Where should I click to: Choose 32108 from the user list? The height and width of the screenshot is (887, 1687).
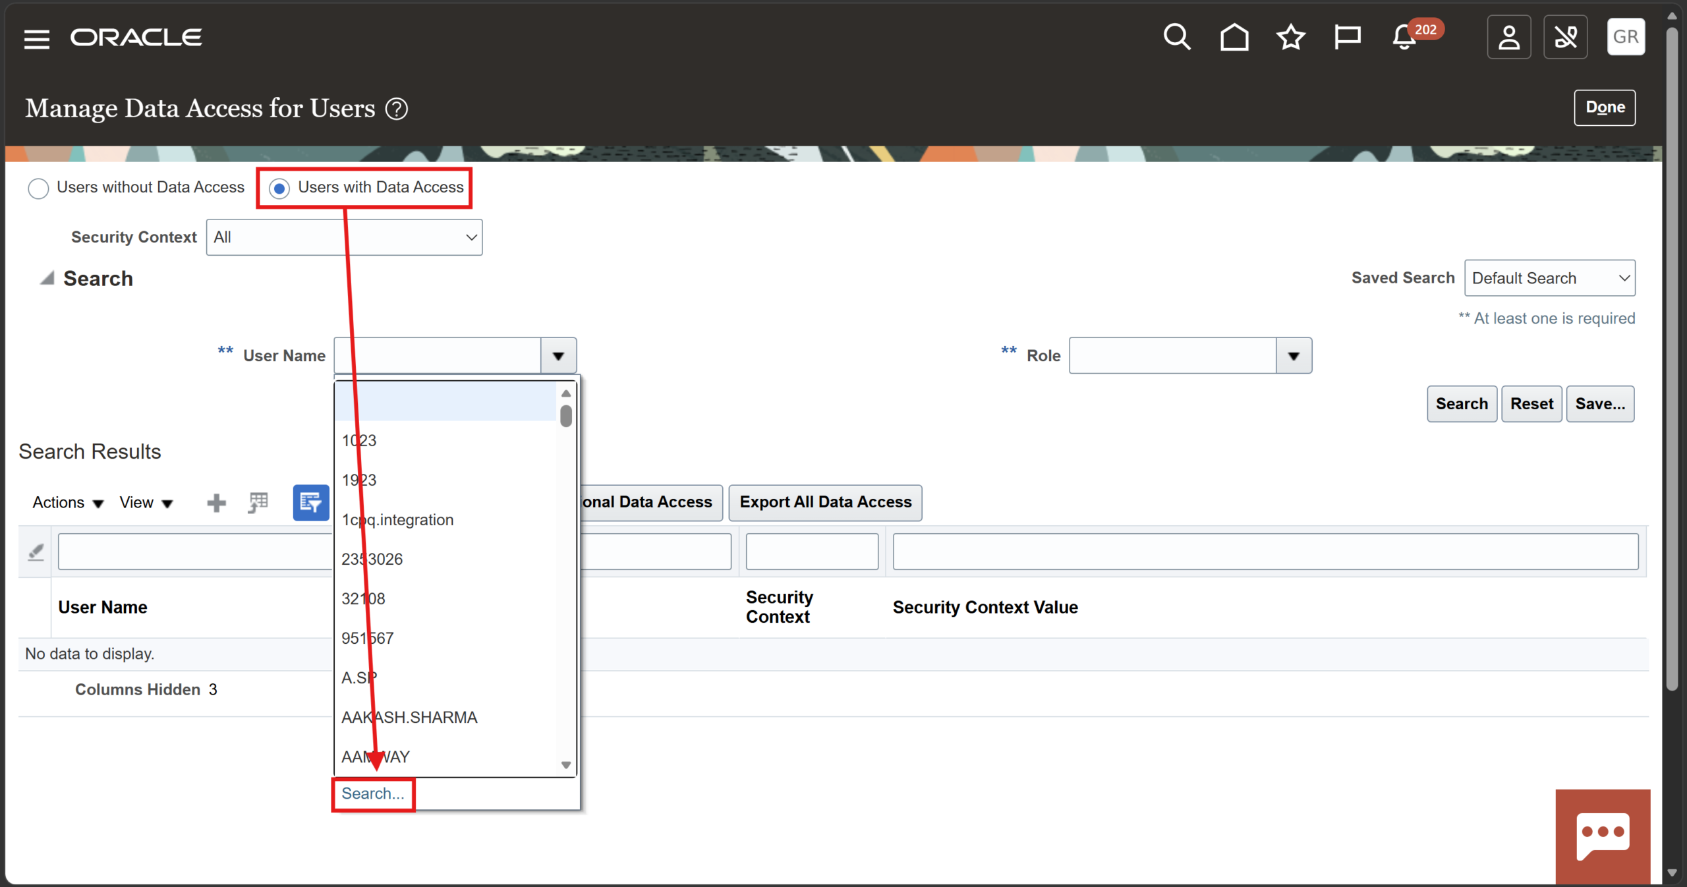[x=445, y=599]
